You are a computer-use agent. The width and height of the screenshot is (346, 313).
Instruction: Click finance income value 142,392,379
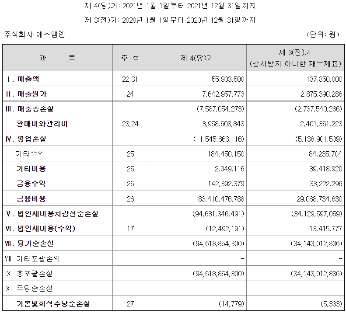click(x=226, y=184)
